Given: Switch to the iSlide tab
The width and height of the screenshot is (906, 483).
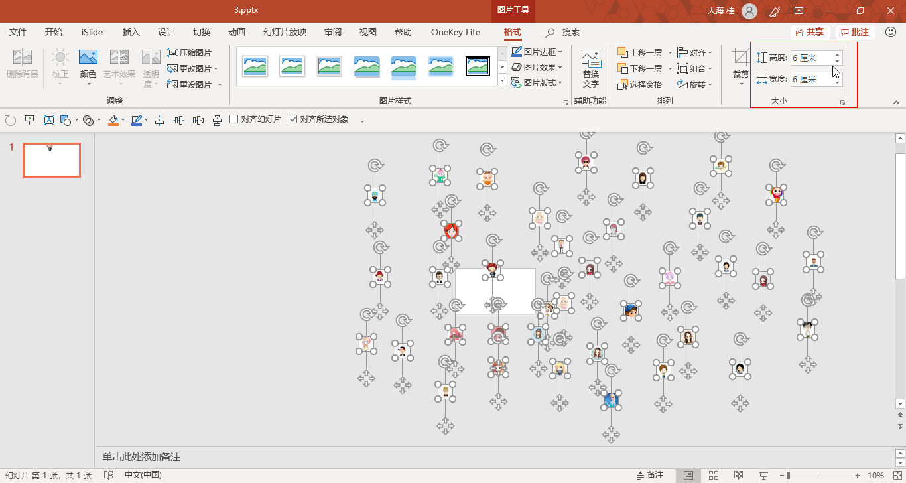Looking at the screenshot, I should 92,32.
